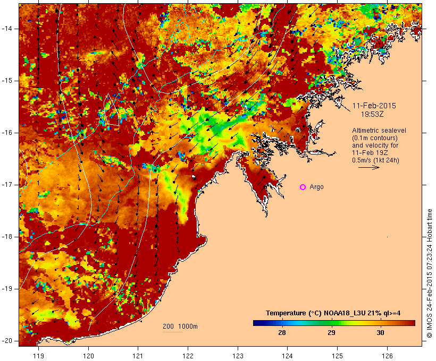Image resolution: width=436 pixels, height=361 pixels.
Task: Click the longitude label '124'
Action: 287,356
